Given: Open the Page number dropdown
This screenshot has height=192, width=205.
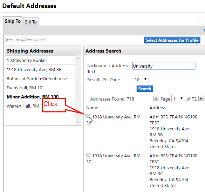Looking at the screenshot, I should [x=178, y=99].
